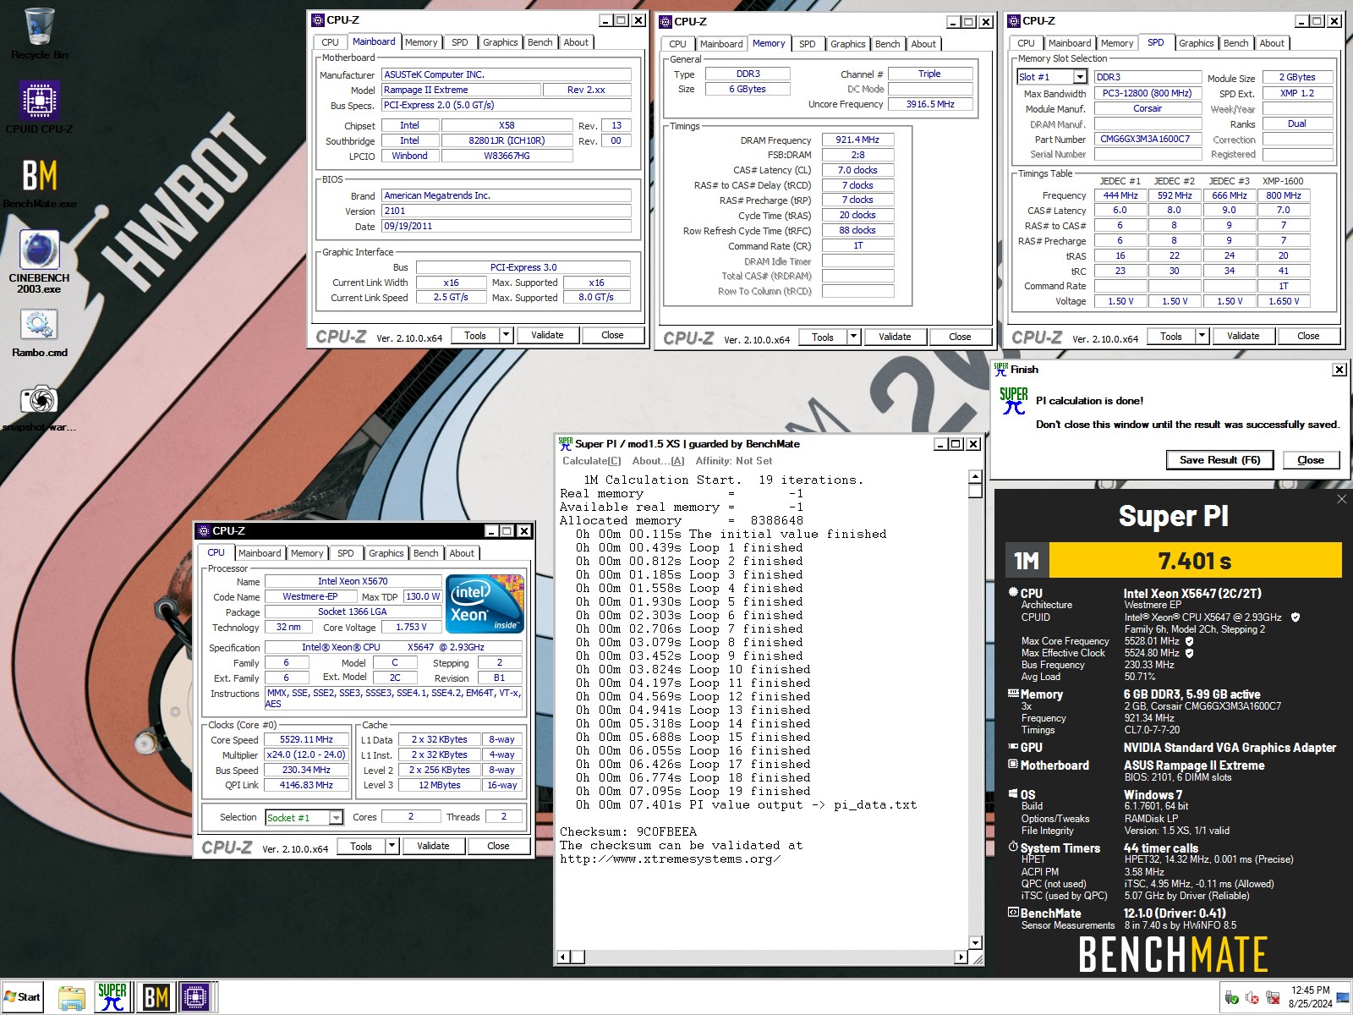Expand the Socket #1 selection dropdown
This screenshot has height=1015, width=1353.
336,817
